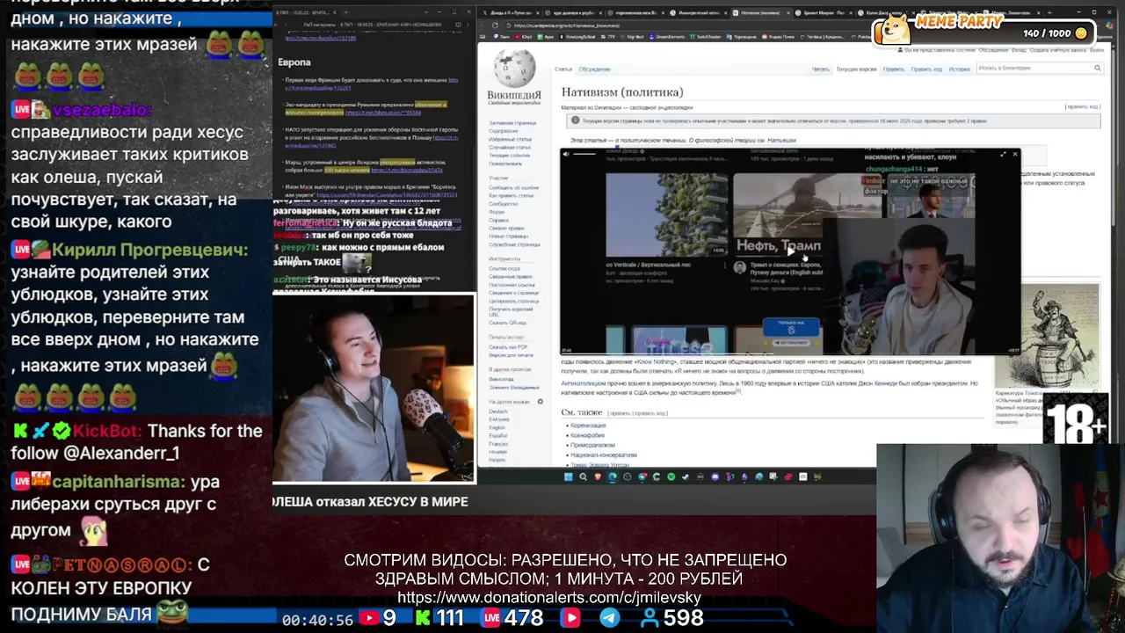Click the search magnifier in Wikipedia search box
Screen dimensions: 1125x633
pyautogui.click(x=1097, y=68)
